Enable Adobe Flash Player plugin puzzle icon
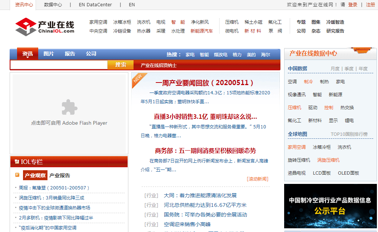This screenshot has height=232, width=378. pyautogui.click(x=69, y=107)
